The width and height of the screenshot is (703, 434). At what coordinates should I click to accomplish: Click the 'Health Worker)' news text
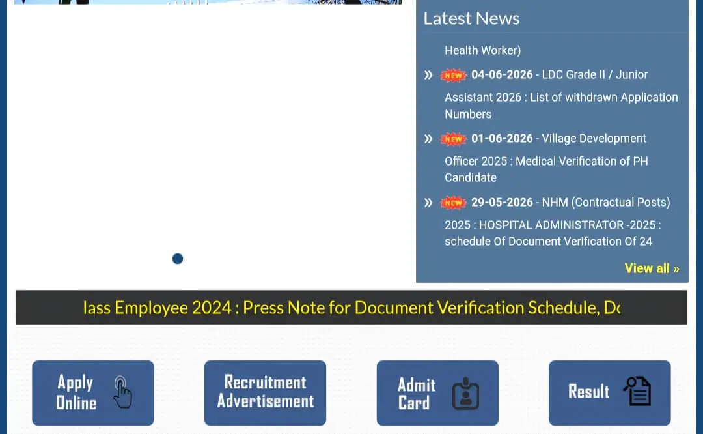click(x=482, y=50)
